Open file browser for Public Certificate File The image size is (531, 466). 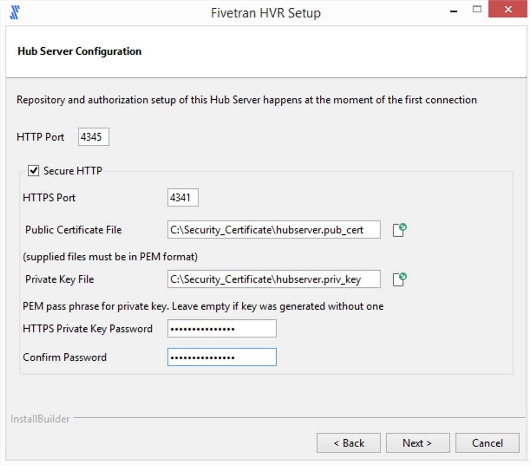click(399, 230)
